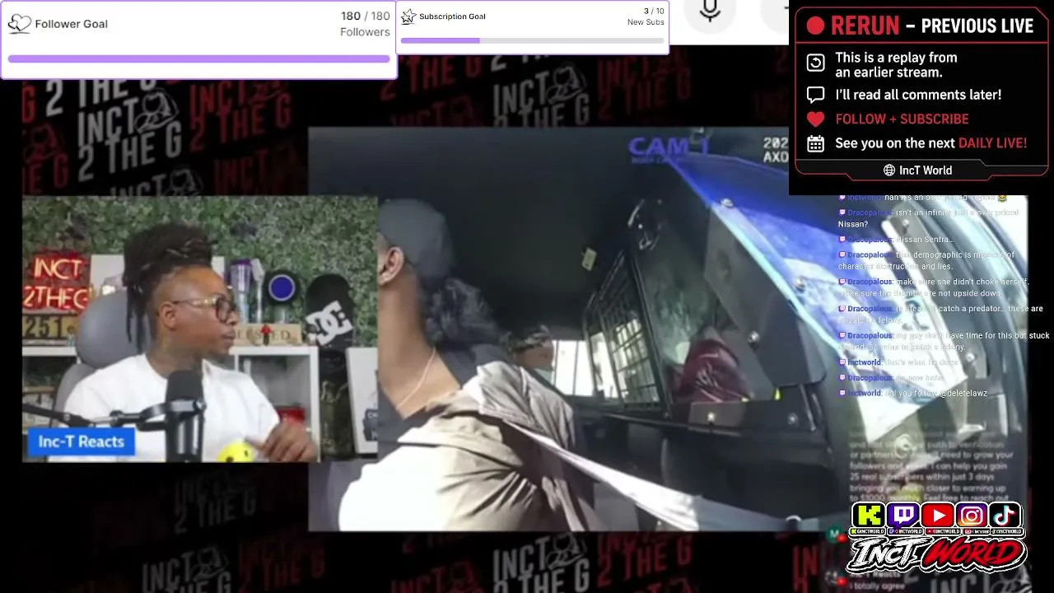The width and height of the screenshot is (1054, 593).
Task: Click the calendar icon beside 'See you on the next'
Action: click(815, 144)
